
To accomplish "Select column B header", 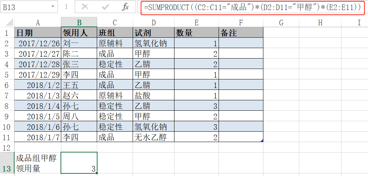I will [x=79, y=23].
